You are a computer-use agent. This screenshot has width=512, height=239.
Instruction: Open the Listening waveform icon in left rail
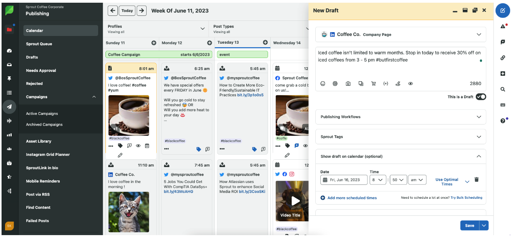(x=9, y=121)
